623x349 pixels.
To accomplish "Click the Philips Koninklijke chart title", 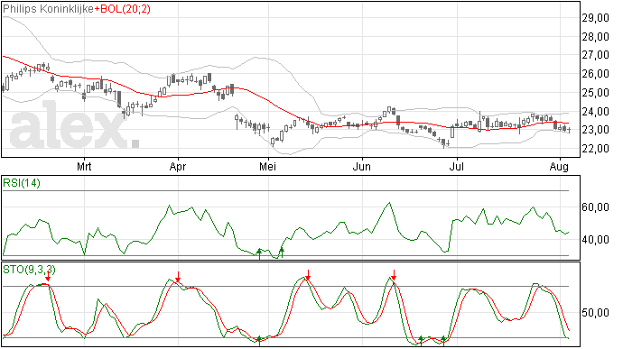I will tap(48, 9).
